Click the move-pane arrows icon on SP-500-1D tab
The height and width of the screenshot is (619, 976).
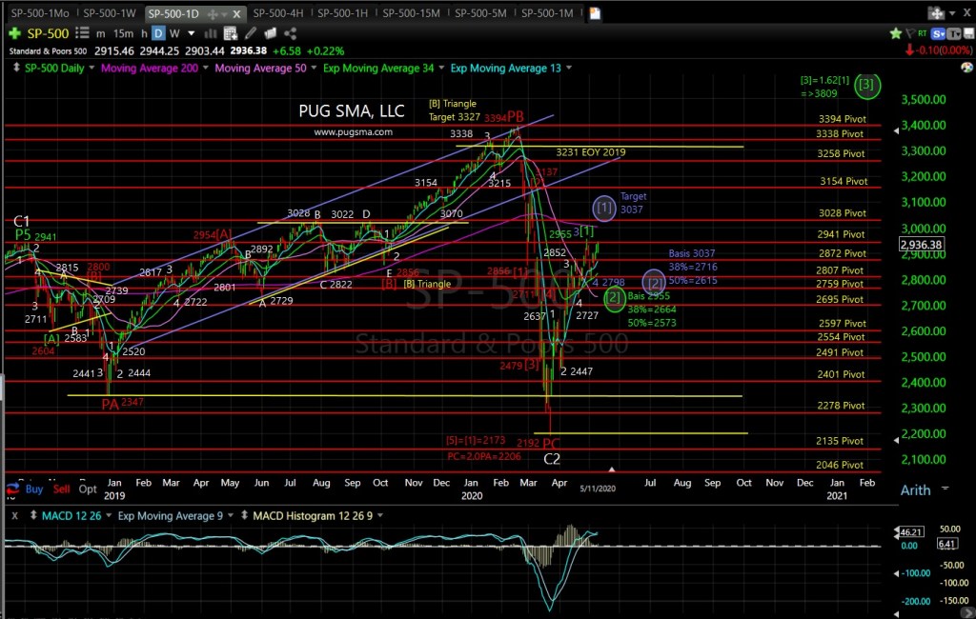click(213, 13)
